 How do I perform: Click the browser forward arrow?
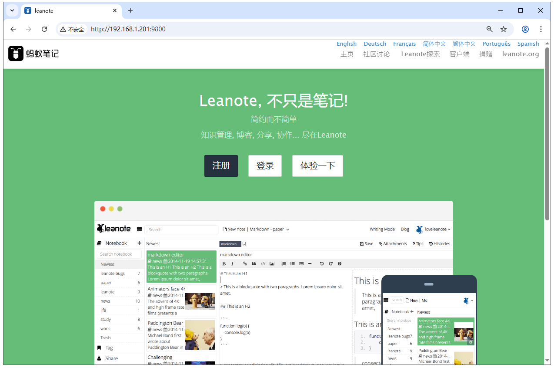(x=29, y=29)
